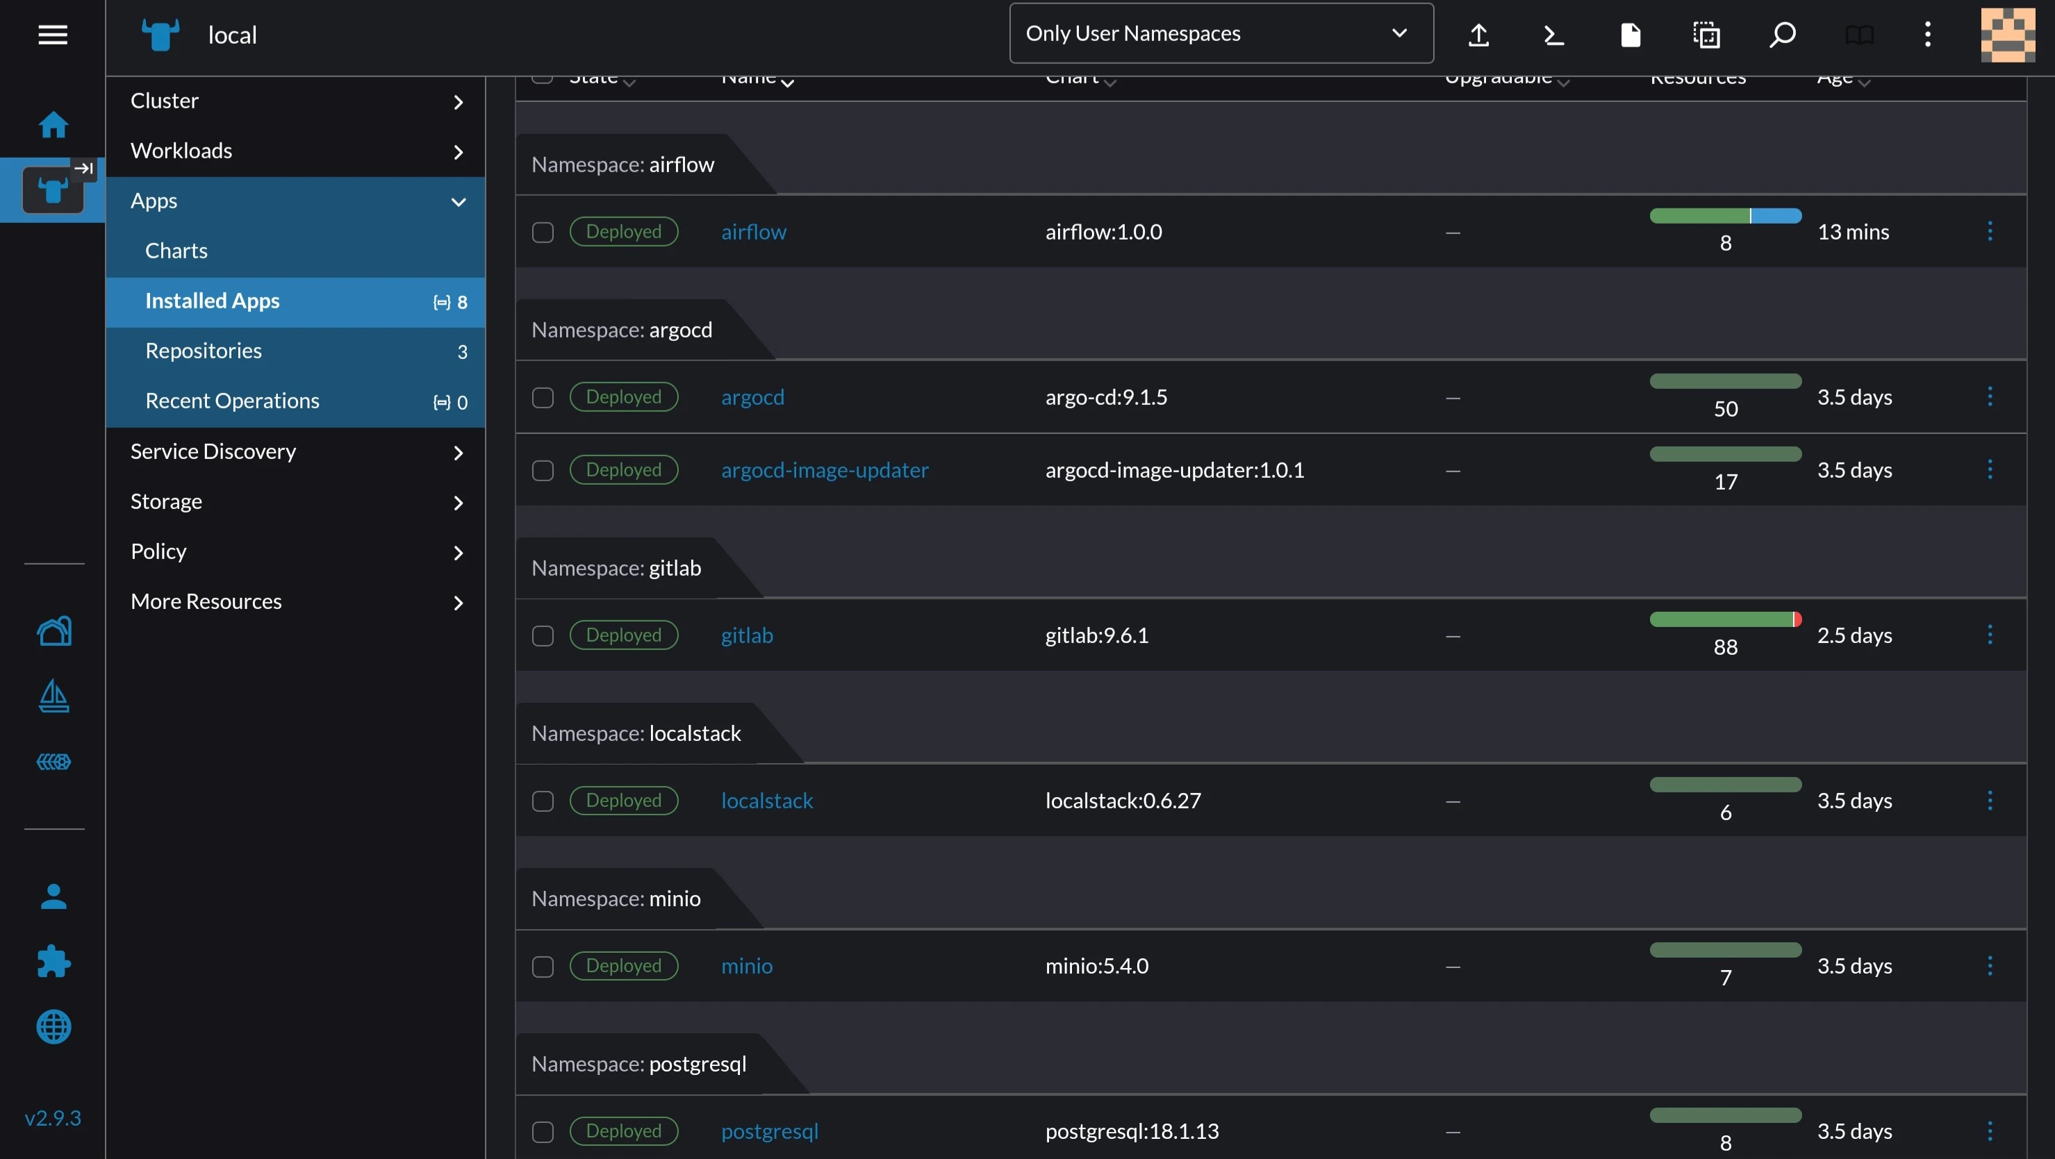Click the Deployed badge for gitlab
The height and width of the screenshot is (1159, 2055).
coord(623,635)
